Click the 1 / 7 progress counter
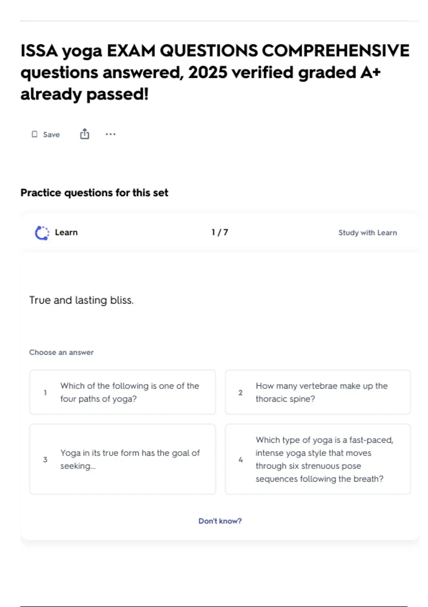This screenshot has width=428, height=607. (220, 232)
